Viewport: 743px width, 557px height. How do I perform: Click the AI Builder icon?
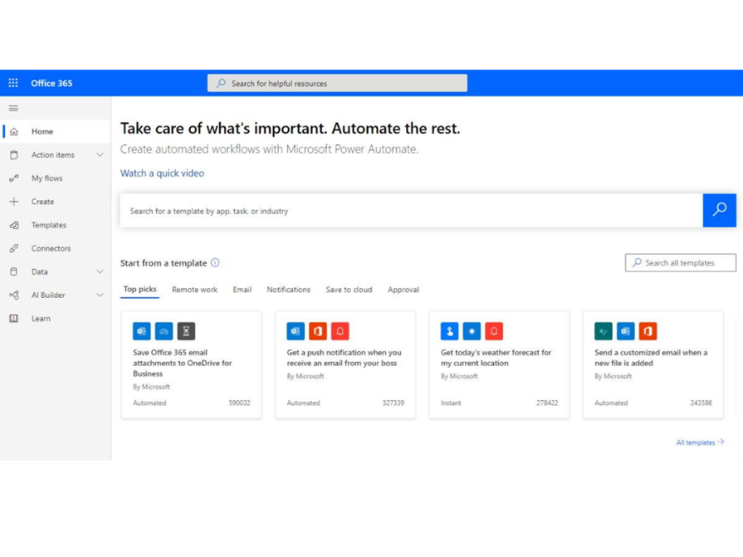click(14, 295)
